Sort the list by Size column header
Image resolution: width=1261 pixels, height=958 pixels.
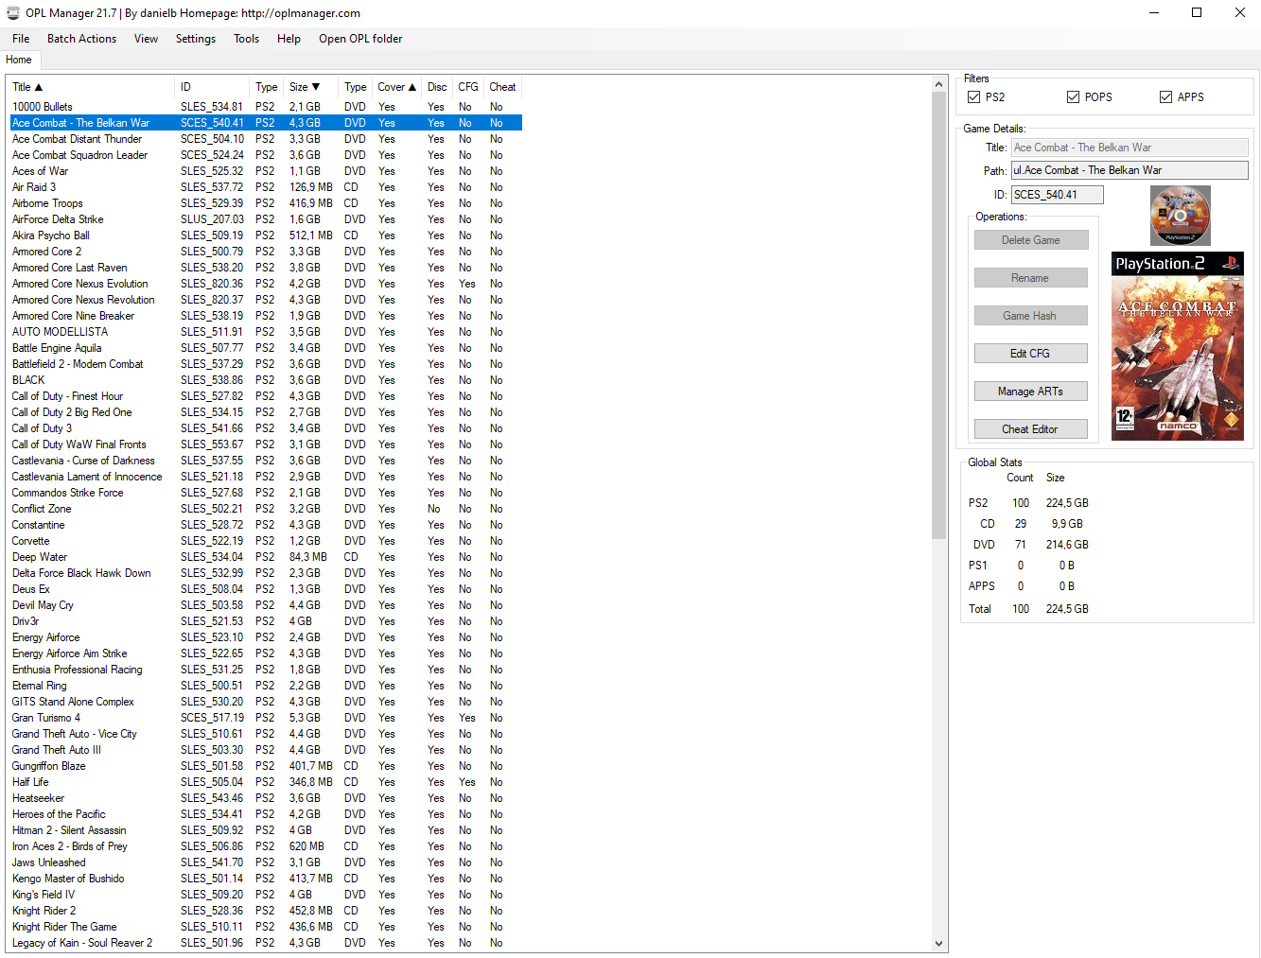312,87
